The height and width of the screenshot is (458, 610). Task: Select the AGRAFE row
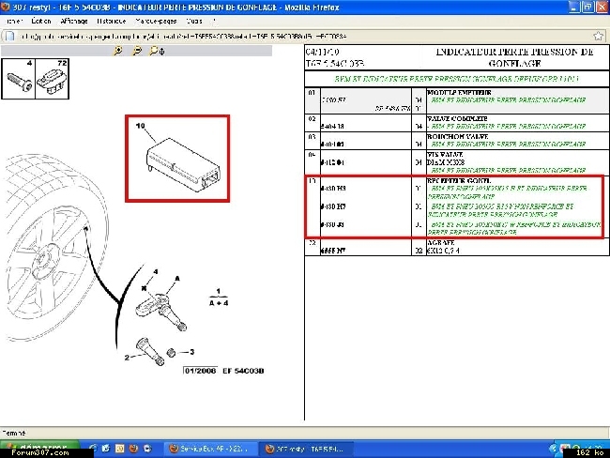pyautogui.click(x=457, y=247)
